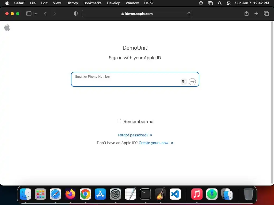Screen dimensions: 274x205
Task: Open the Edit menu
Action: coord(44,3)
